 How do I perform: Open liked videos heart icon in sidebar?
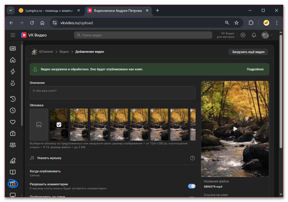13,122
